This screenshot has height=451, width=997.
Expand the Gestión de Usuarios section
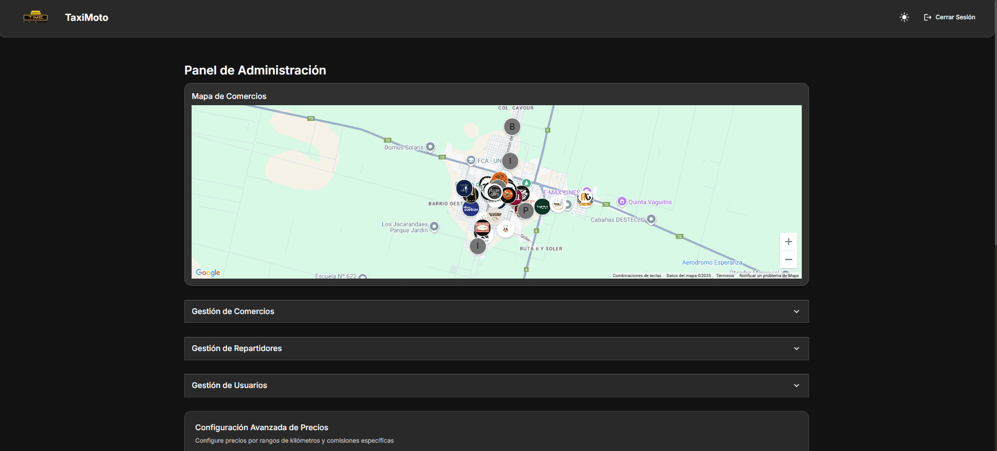(496, 385)
